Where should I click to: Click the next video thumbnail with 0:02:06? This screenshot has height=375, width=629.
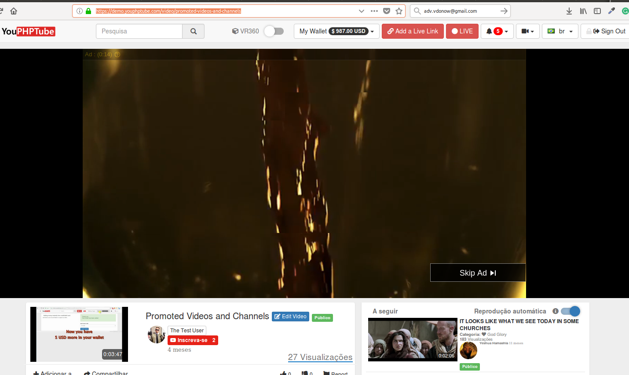coord(413,339)
